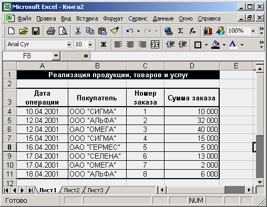Open the Вставка menu
267x207 pixels.
(87, 18)
